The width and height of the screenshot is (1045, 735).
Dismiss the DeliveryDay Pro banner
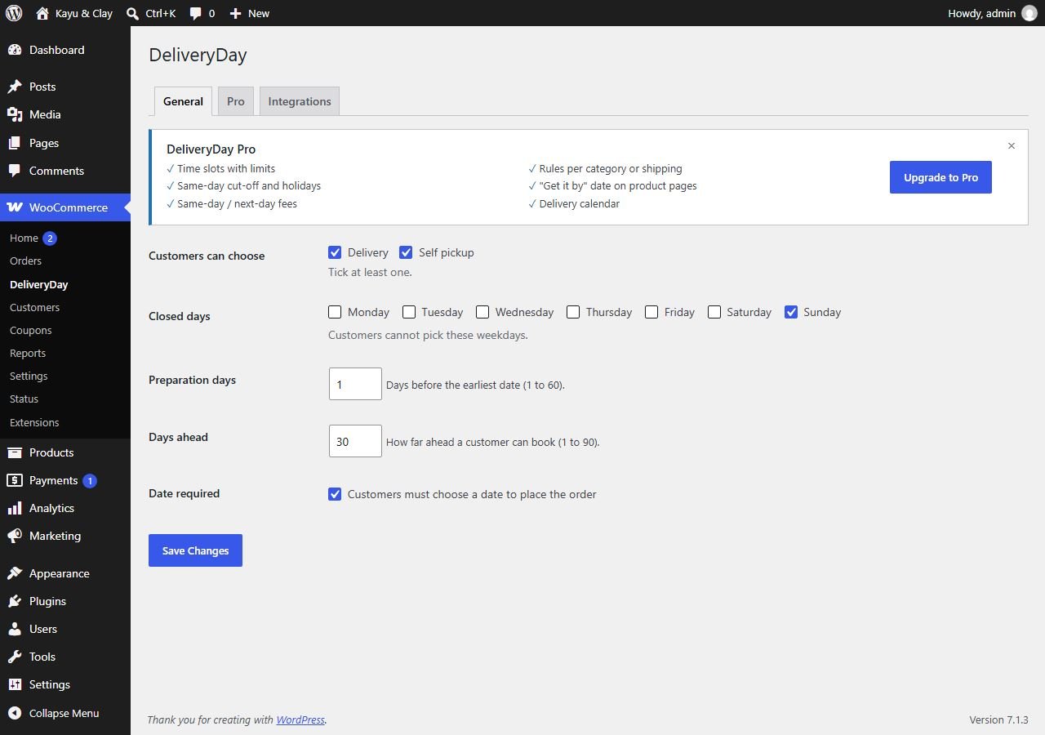pyautogui.click(x=1012, y=145)
